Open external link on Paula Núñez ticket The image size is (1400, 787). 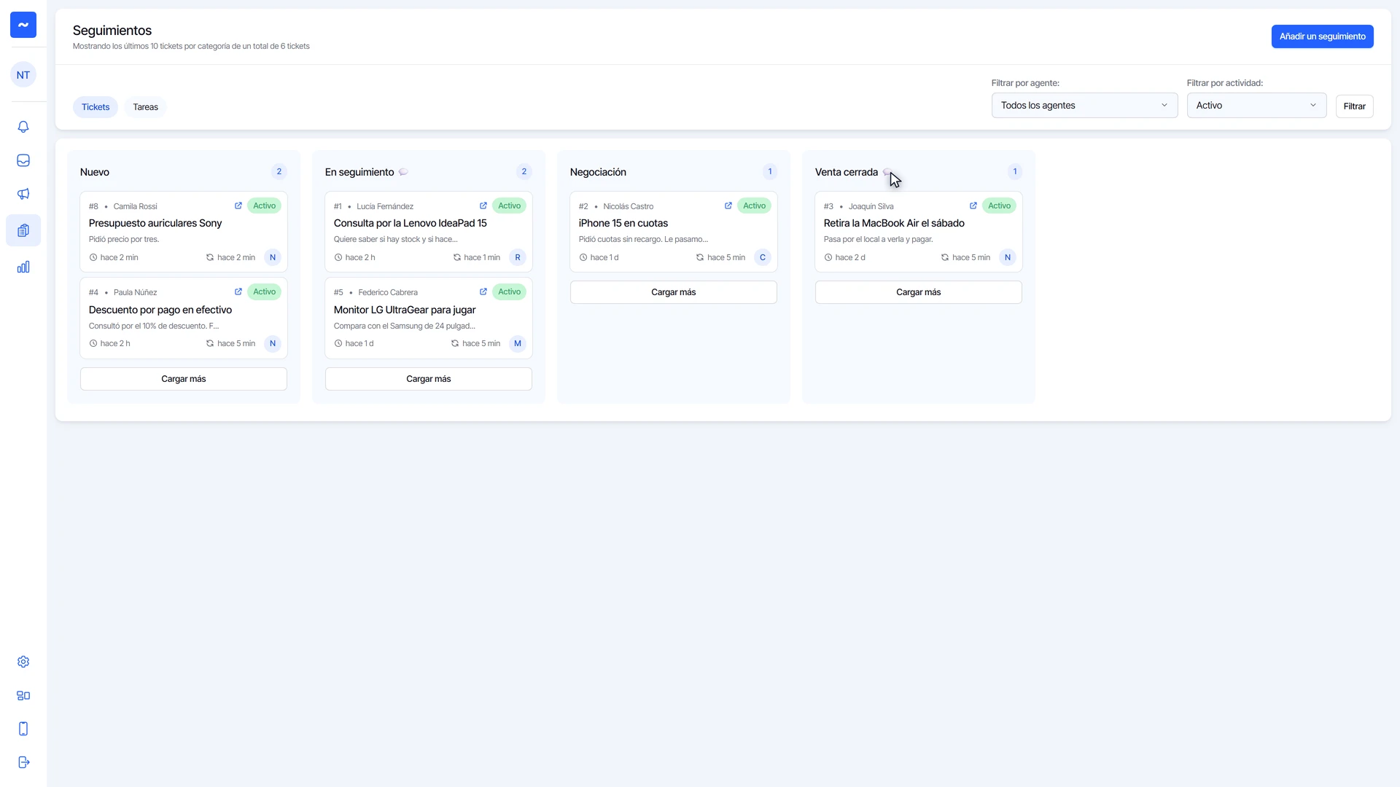pyautogui.click(x=238, y=291)
